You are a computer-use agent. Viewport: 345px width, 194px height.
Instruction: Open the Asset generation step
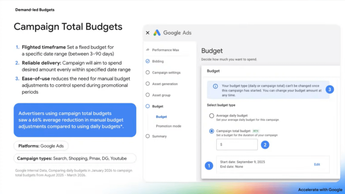click(x=165, y=84)
